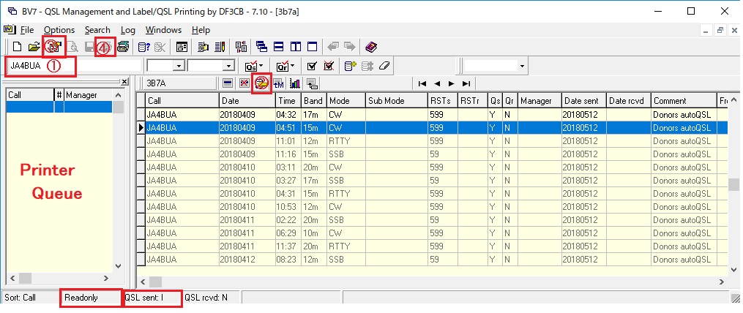Click the Open folder icon
The height and width of the screenshot is (313, 743).
tap(33, 47)
